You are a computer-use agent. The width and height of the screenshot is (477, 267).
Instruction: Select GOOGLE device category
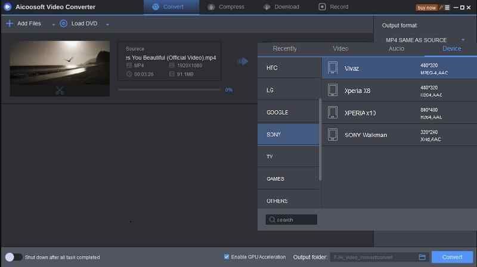tap(289, 112)
